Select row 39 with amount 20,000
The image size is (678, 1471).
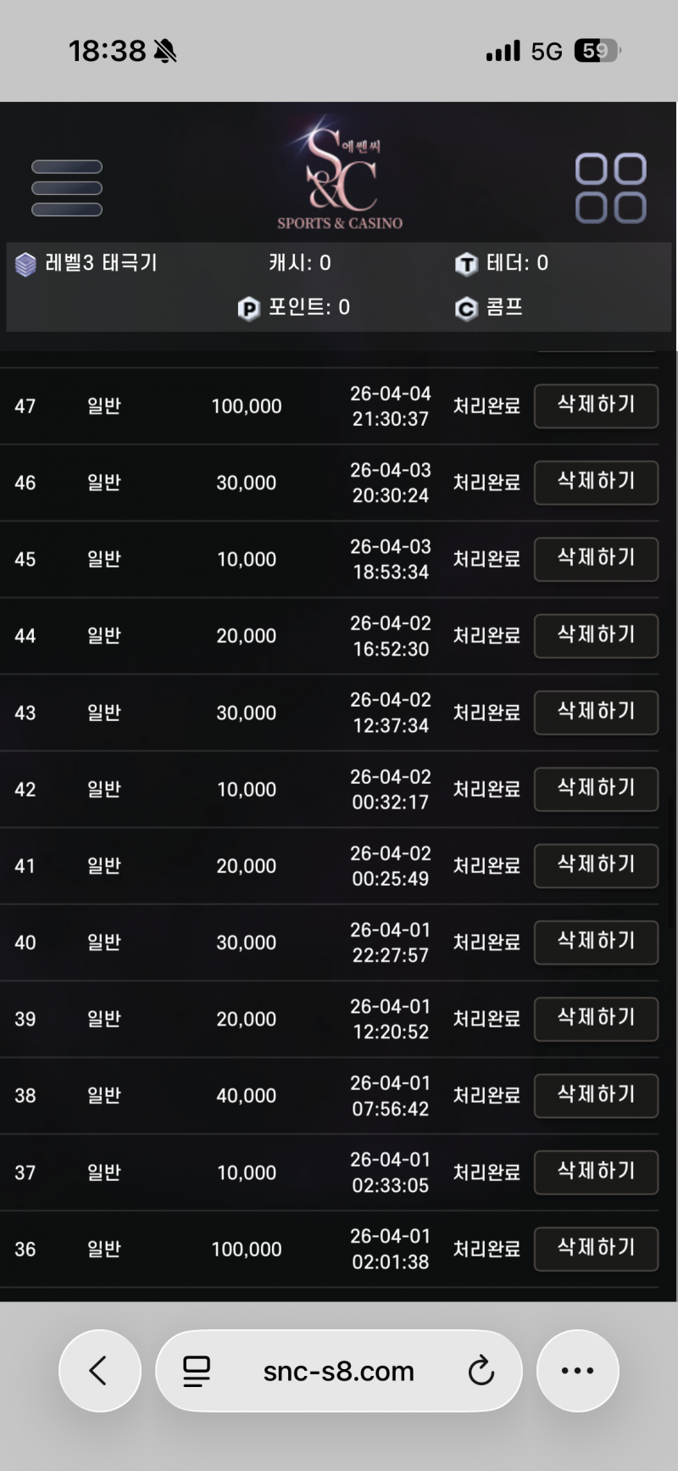246,1019
